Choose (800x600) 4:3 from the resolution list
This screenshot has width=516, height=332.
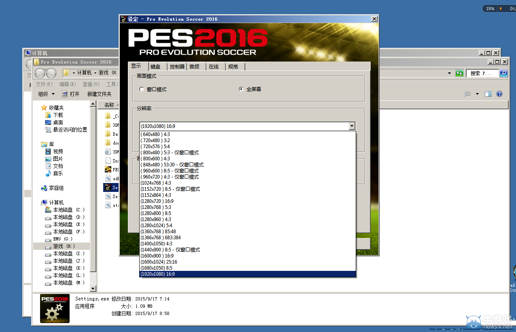pyautogui.click(x=247, y=159)
